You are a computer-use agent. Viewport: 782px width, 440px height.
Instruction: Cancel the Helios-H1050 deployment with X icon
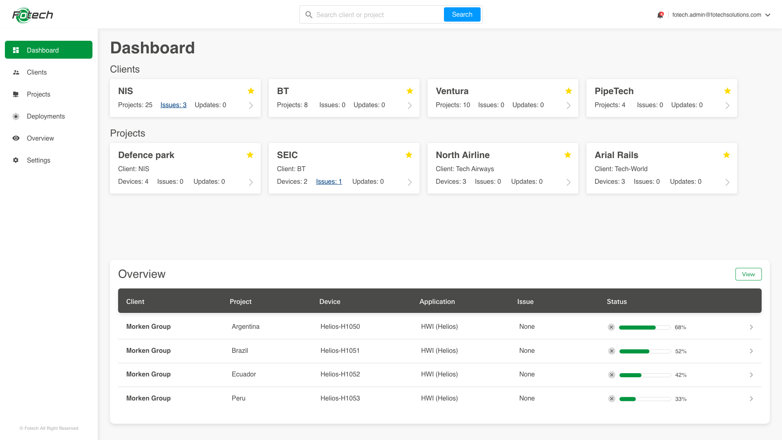point(611,327)
